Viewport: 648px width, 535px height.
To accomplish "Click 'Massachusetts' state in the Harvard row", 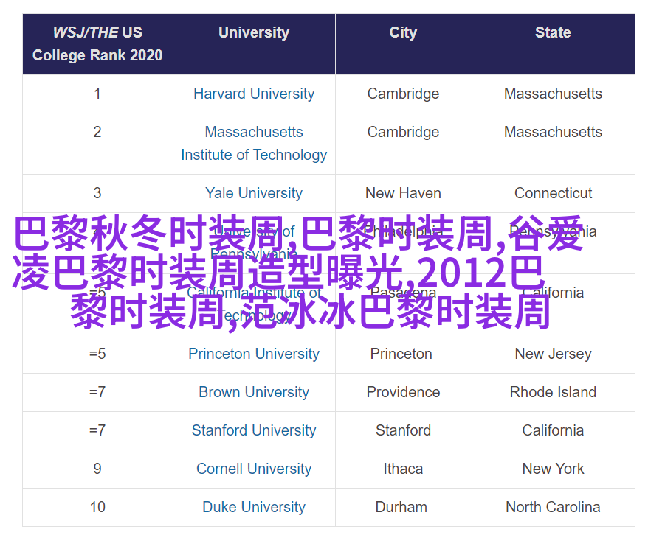I will click(x=553, y=94).
